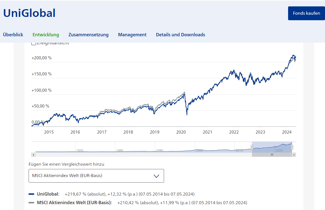Click the MSCI Aktienindex Welt (EUR-Basis) legend label
This screenshot has width=325, height=210.
(74, 203)
